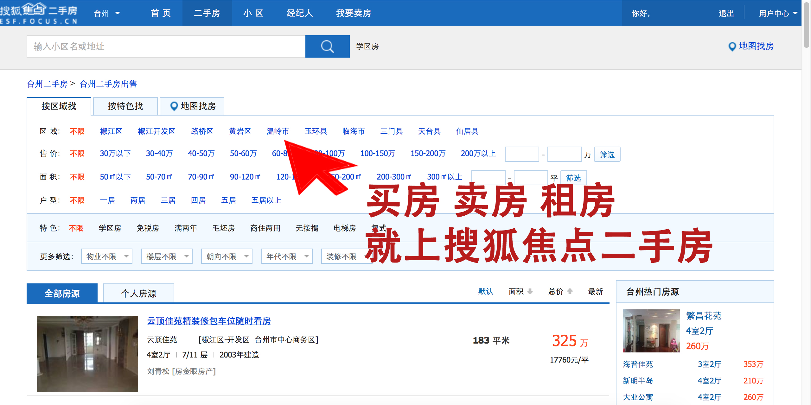
Task: Click the minimum price input field
Action: coord(522,154)
